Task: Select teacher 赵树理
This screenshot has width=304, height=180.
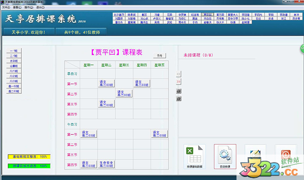Action: pos(245,22)
